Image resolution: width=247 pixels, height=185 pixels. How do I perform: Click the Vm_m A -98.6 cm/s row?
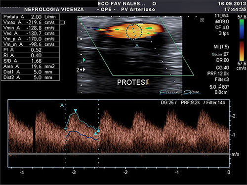coord(30,44)
